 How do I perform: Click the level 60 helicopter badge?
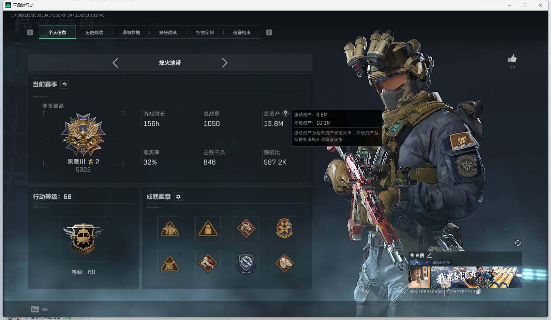pyautogui.click(x=83, y=239)
